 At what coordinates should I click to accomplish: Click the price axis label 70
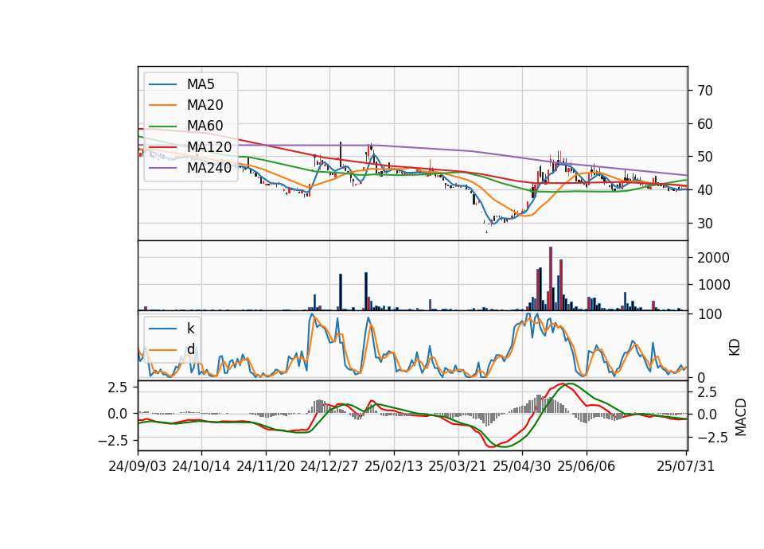pos(705,91)
